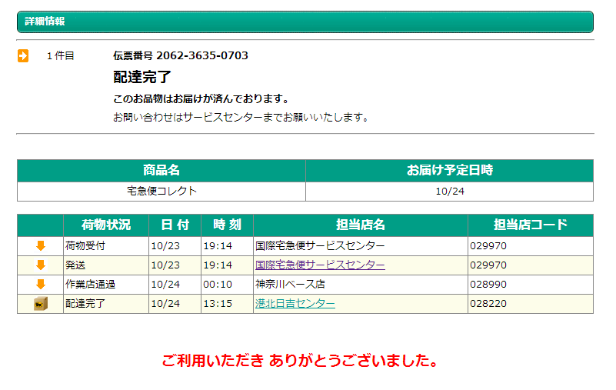Screen dimensions: 616x390
Task: Click the 商品名 column header
Action: coord(161,170)
